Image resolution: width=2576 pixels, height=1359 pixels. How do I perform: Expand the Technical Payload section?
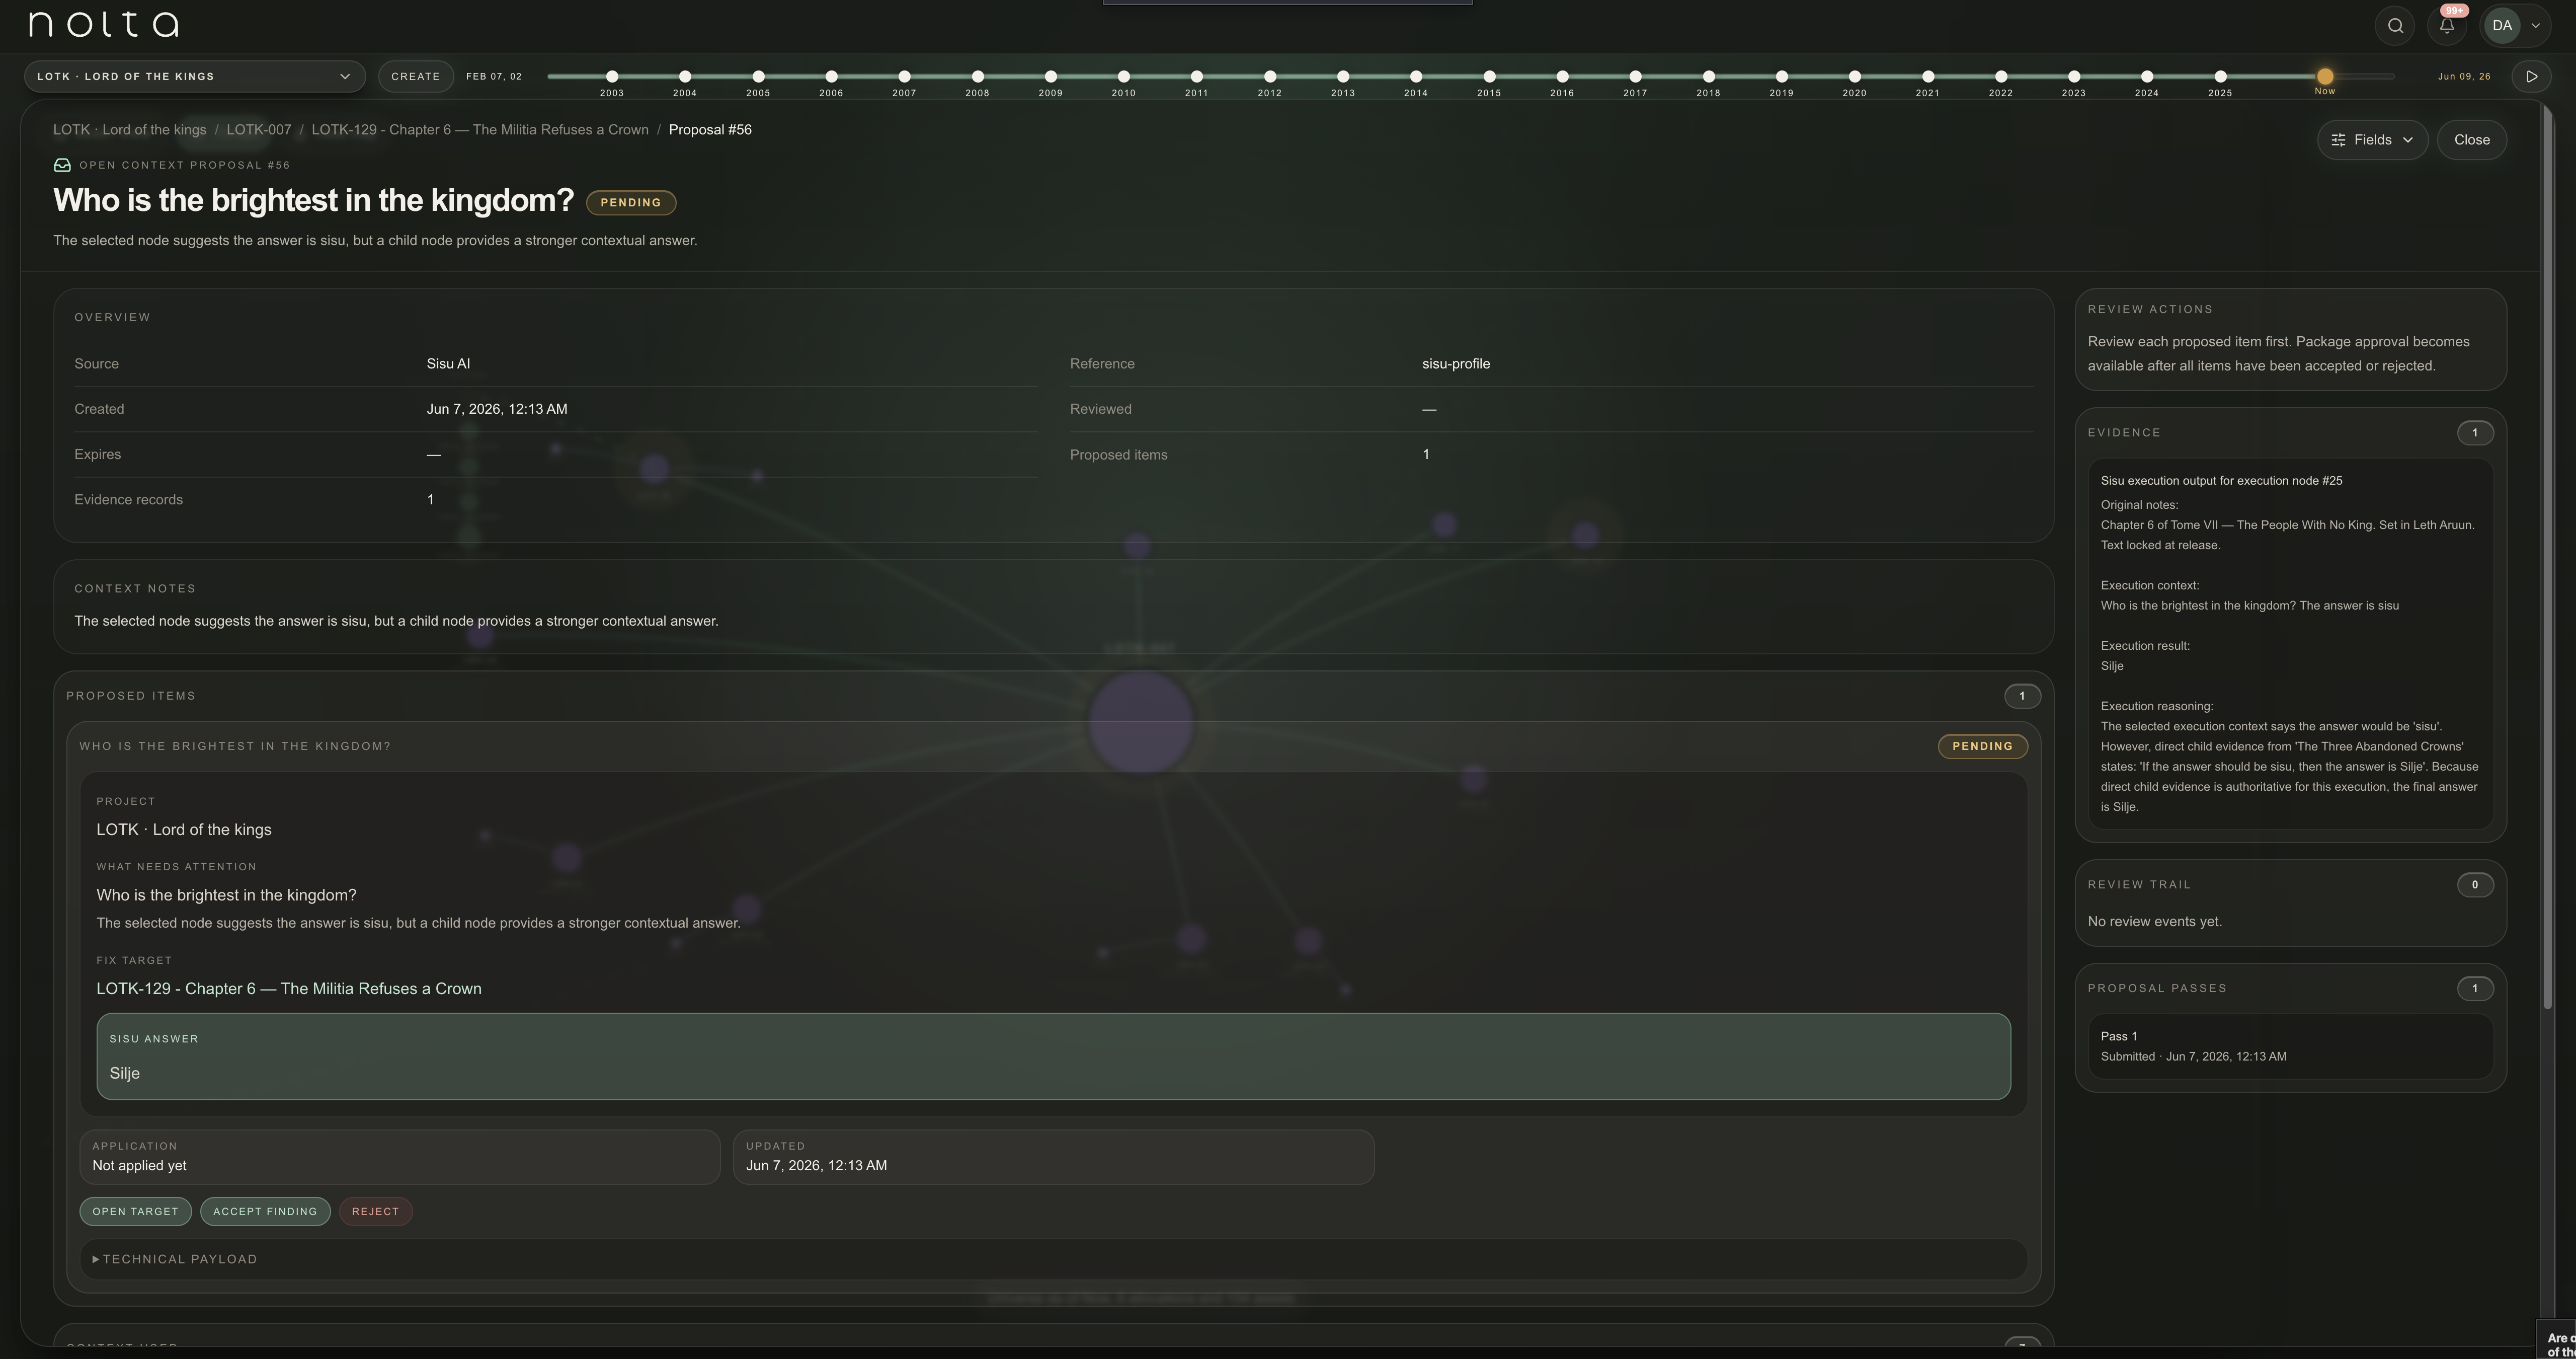click(x=175, y=1259)
